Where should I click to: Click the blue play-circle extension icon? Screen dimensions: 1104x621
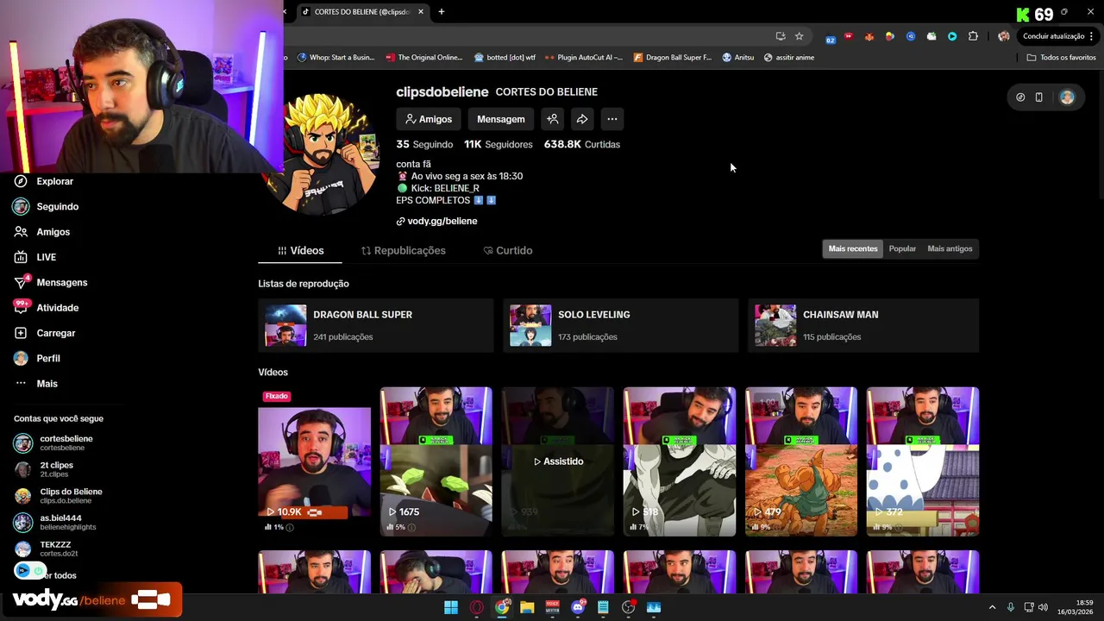(x=952, y=36)
